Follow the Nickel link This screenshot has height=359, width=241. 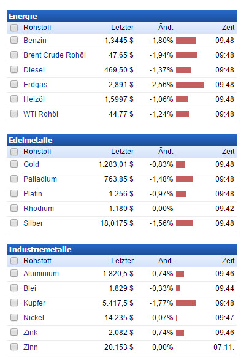[x=34, y=318]
